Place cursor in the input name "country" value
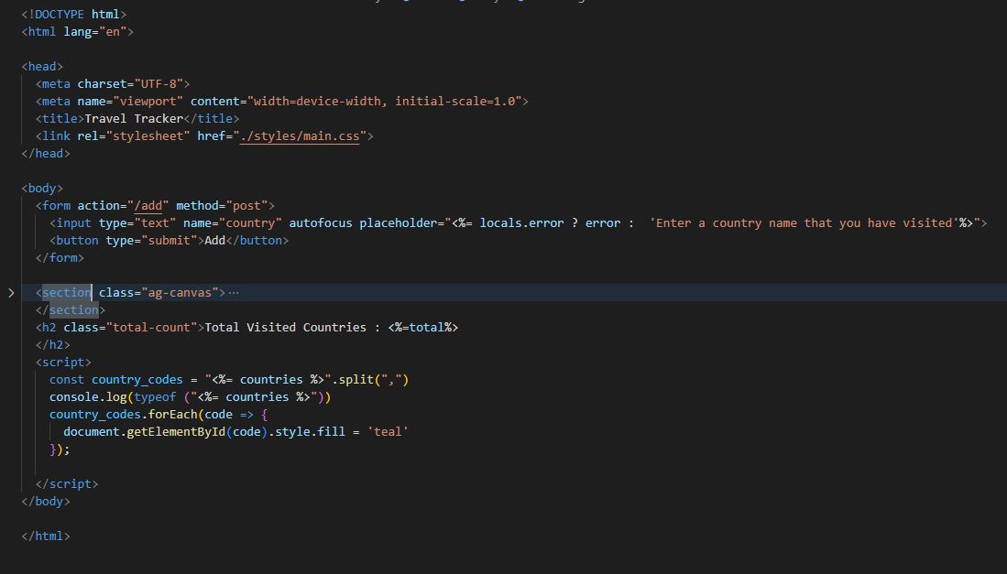The image size is (1007, 574). (x=254, y=222)
